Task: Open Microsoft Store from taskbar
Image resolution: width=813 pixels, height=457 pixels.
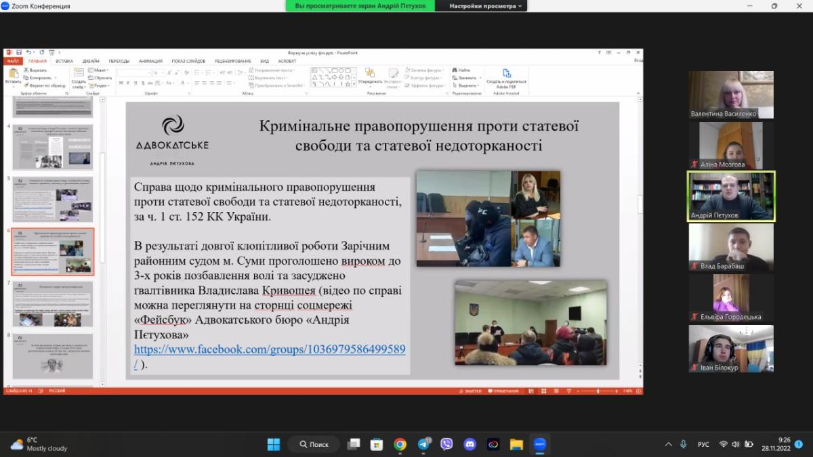Action: tap(377, 444)
